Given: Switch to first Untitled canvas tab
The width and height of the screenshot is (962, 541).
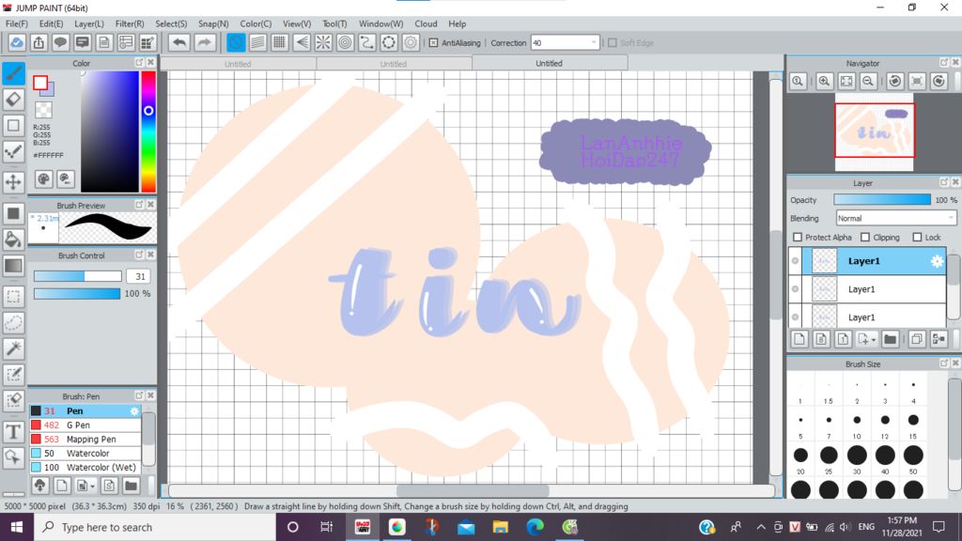Looking at the screenshot, I should (238, 63).
